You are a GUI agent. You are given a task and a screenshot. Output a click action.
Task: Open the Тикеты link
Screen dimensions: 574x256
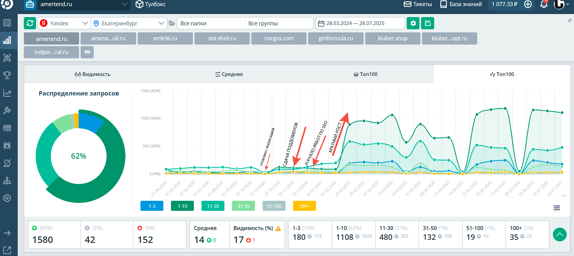pos(418,4)
